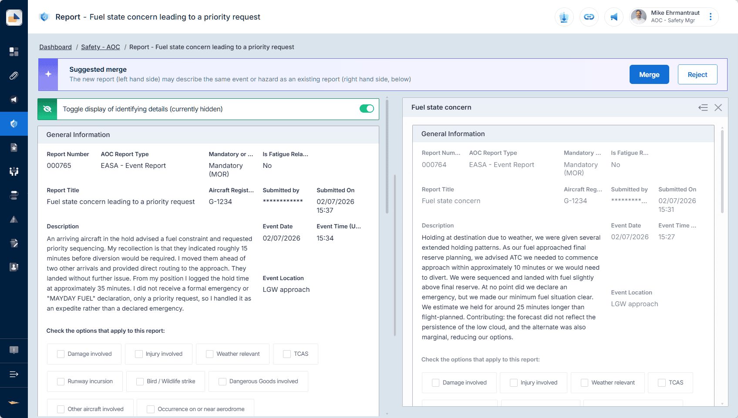Check TCAS in right Fuel state concern panel

pos(662,383)
